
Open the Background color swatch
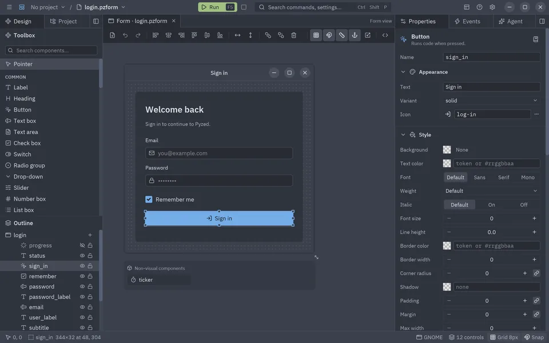pyautogui.click(x=447, y=149)
